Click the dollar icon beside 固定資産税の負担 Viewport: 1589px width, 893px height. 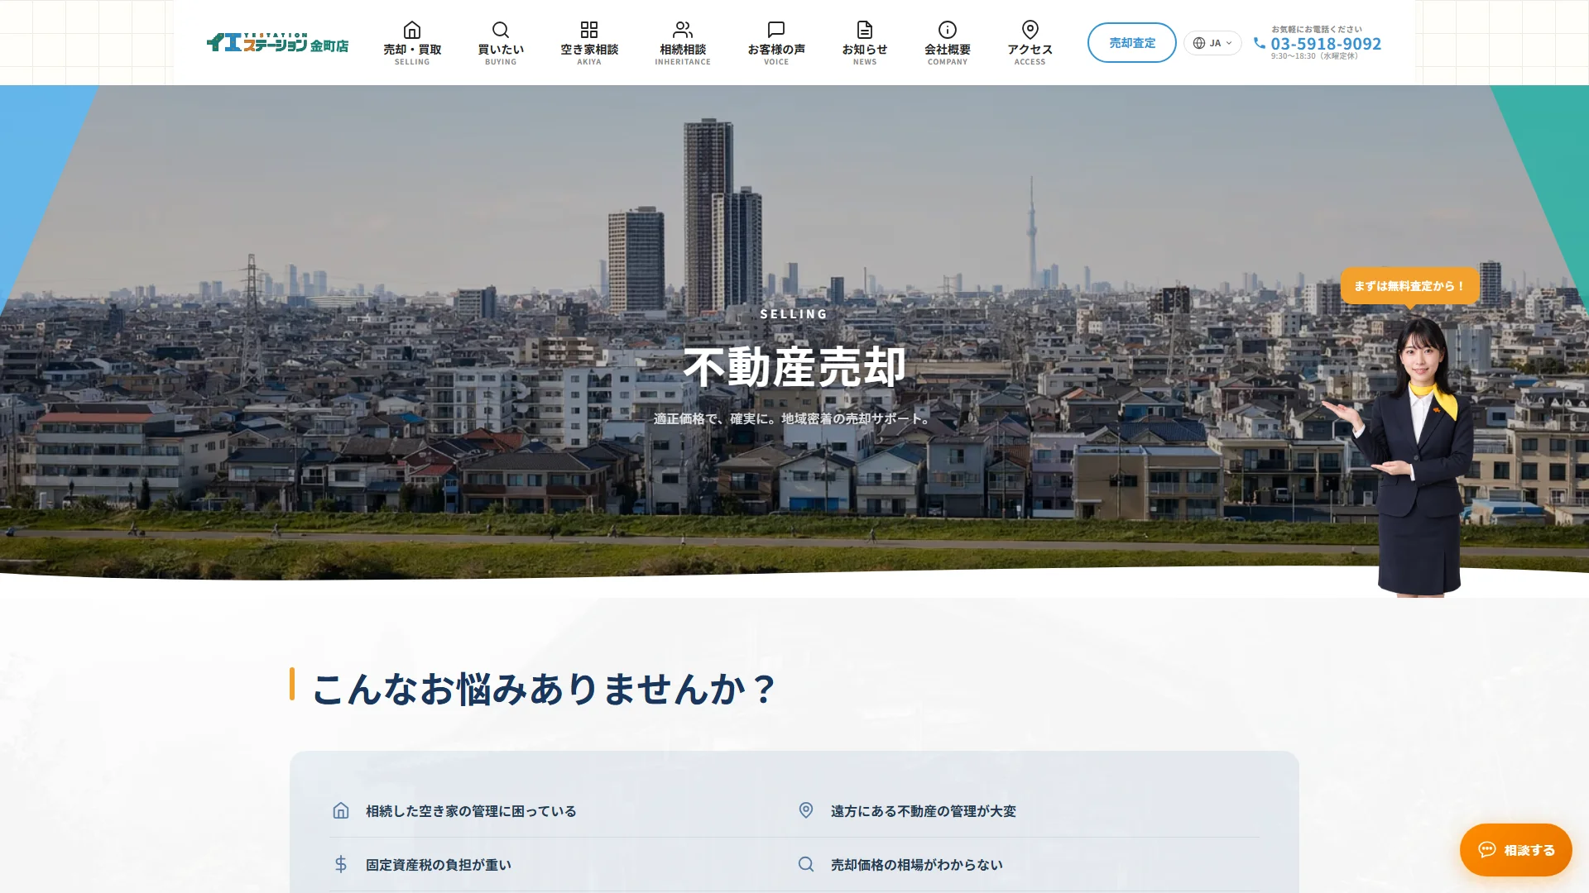(x=341, y=864)
